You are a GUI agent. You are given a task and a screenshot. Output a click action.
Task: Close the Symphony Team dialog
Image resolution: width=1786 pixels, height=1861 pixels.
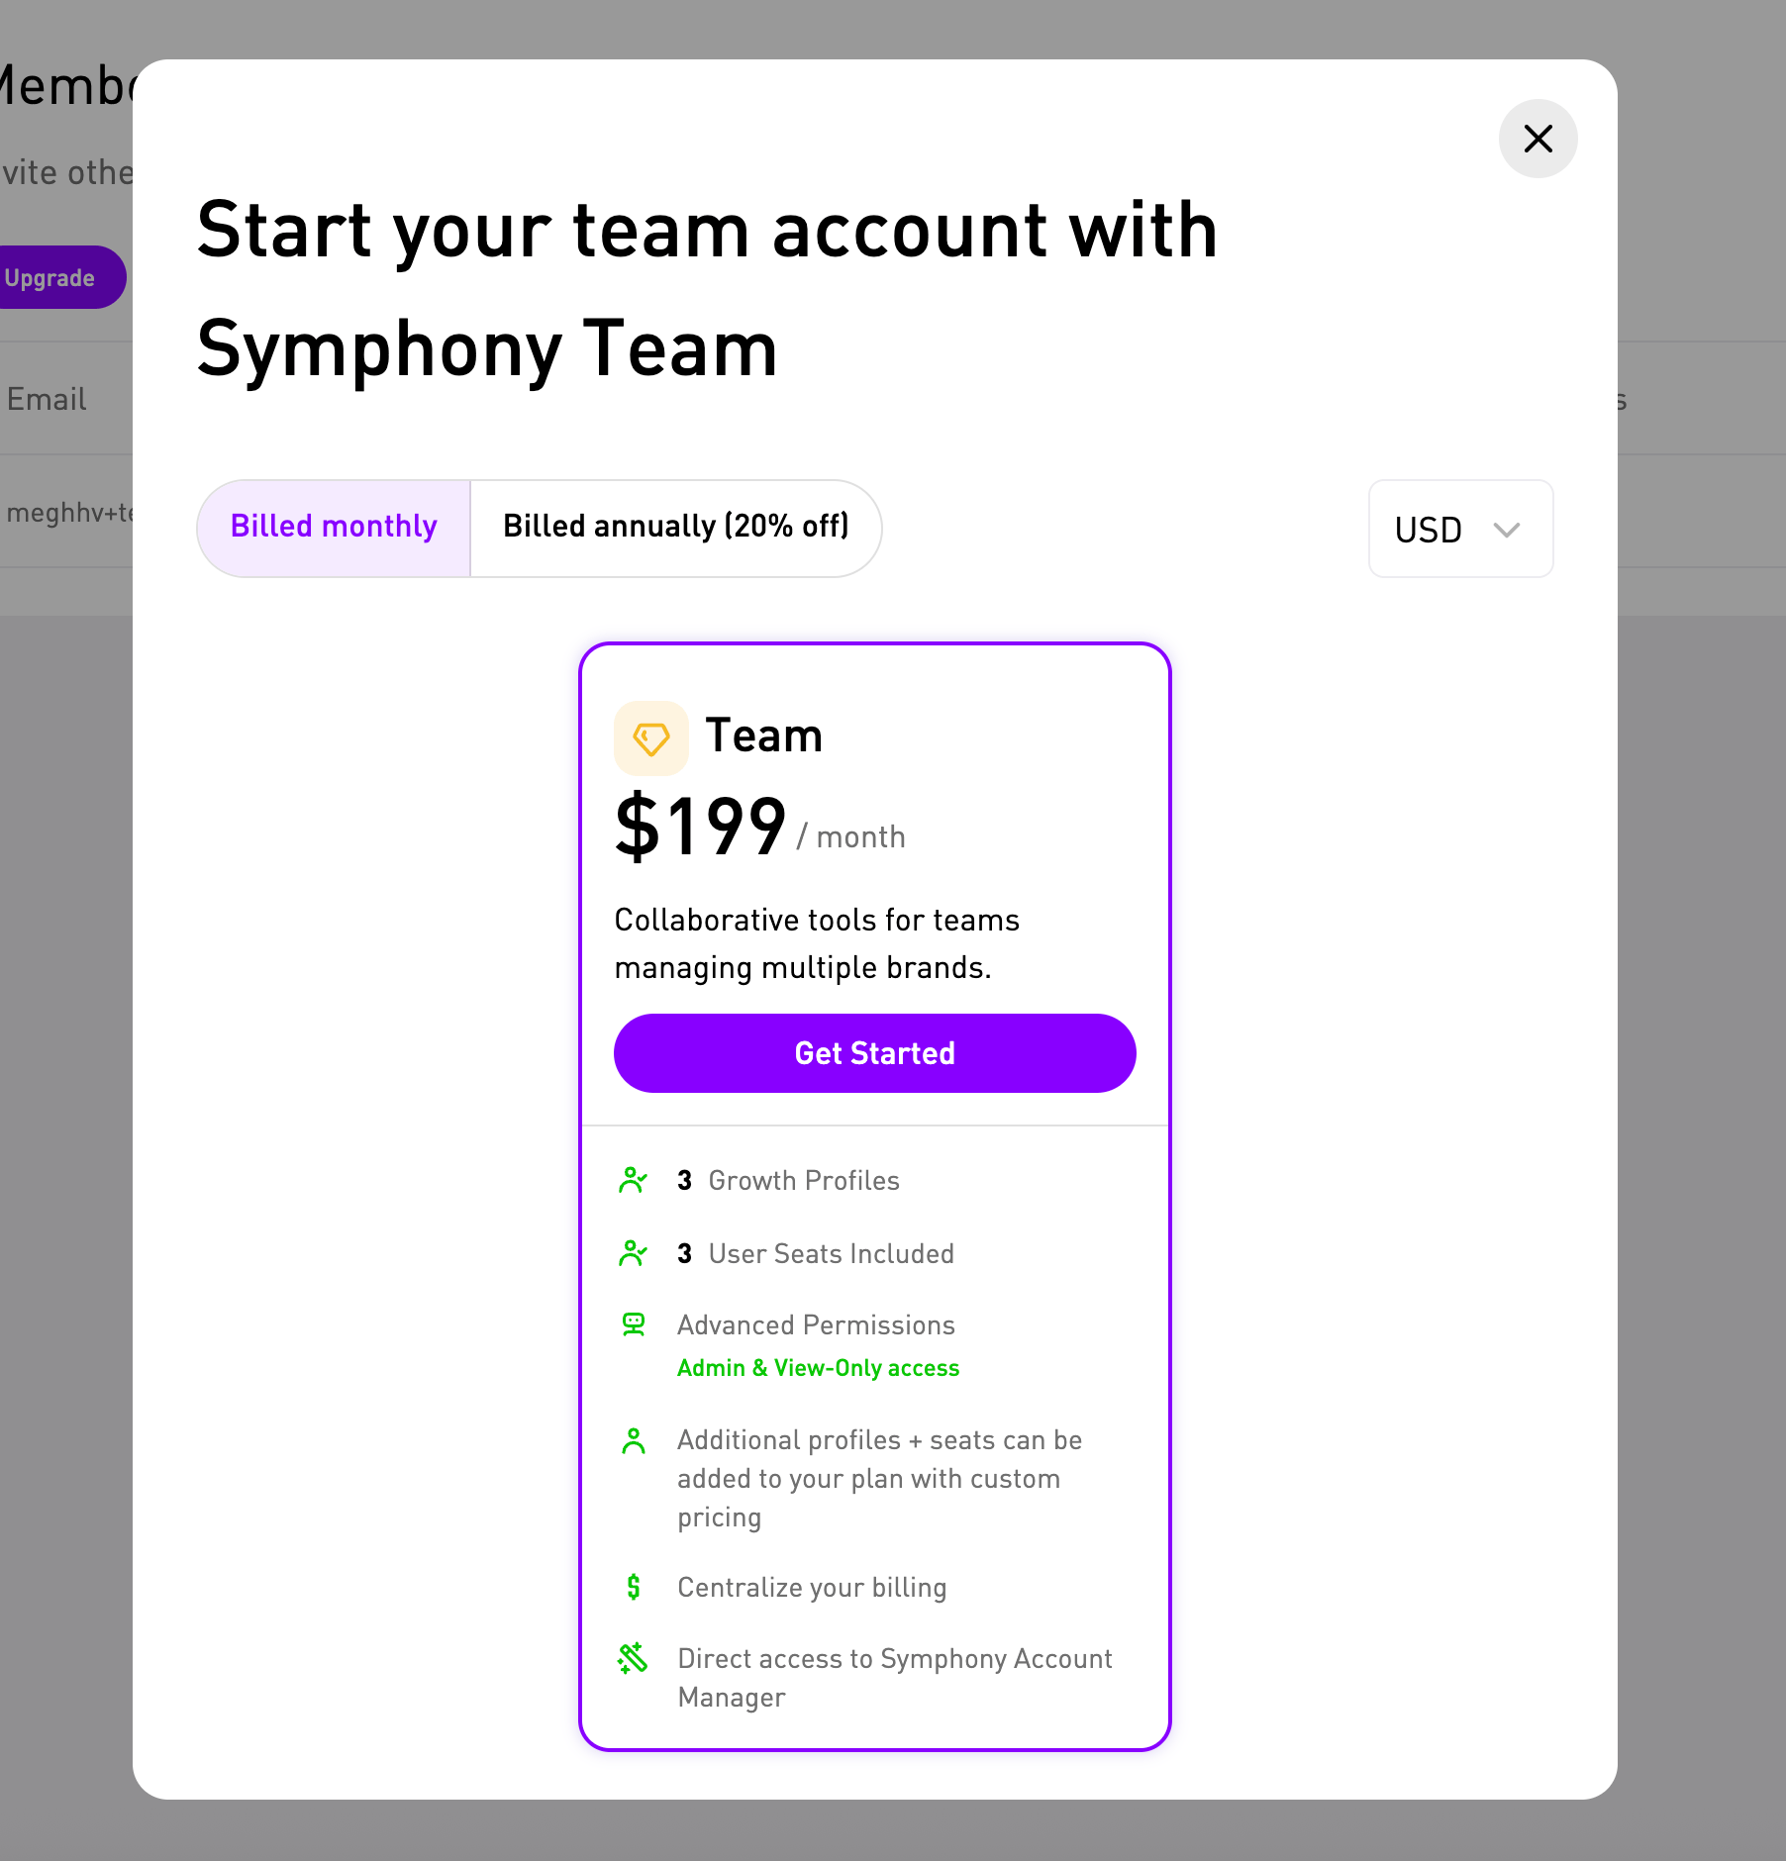click(1538, 139)
